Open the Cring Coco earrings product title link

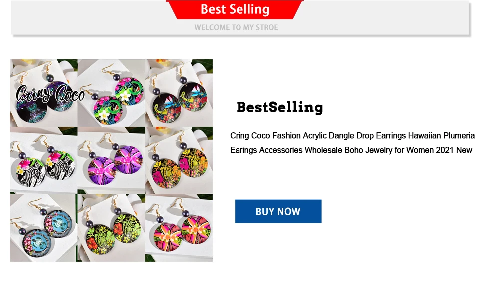pos(352,143)
